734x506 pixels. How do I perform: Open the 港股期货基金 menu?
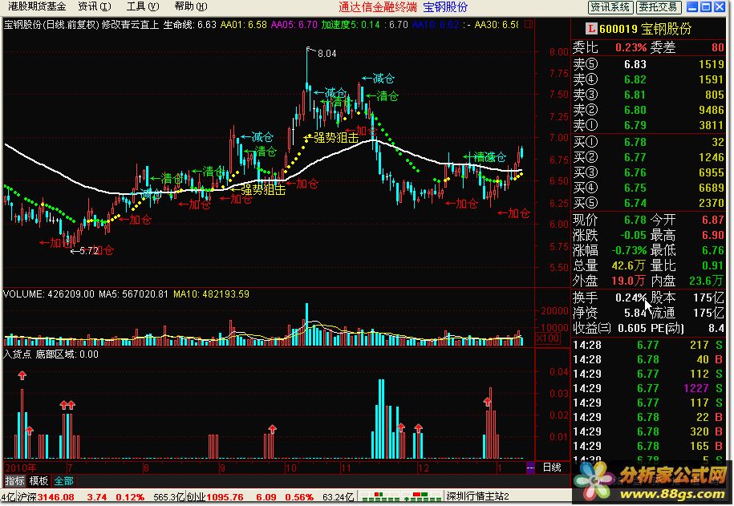38,6
